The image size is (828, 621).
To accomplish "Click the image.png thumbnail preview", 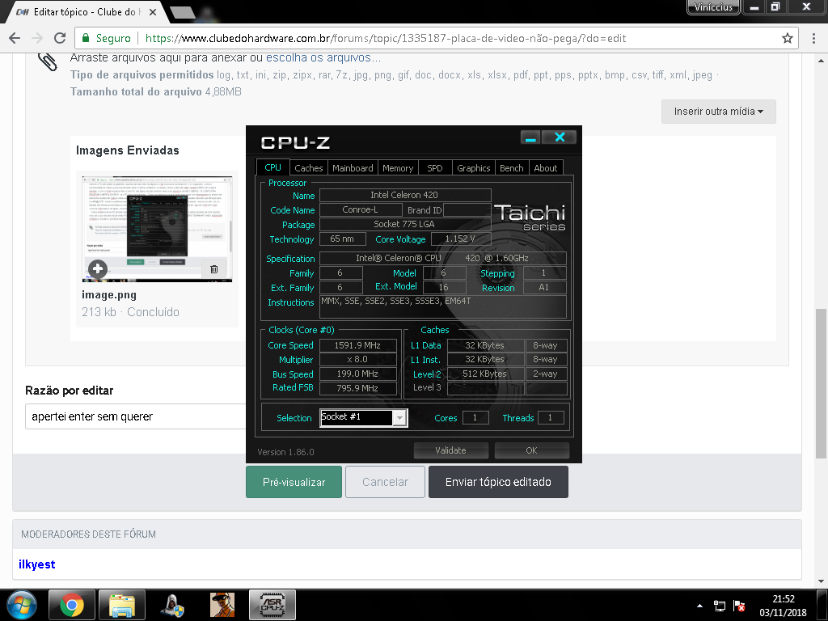I will [x=157, y=229].
